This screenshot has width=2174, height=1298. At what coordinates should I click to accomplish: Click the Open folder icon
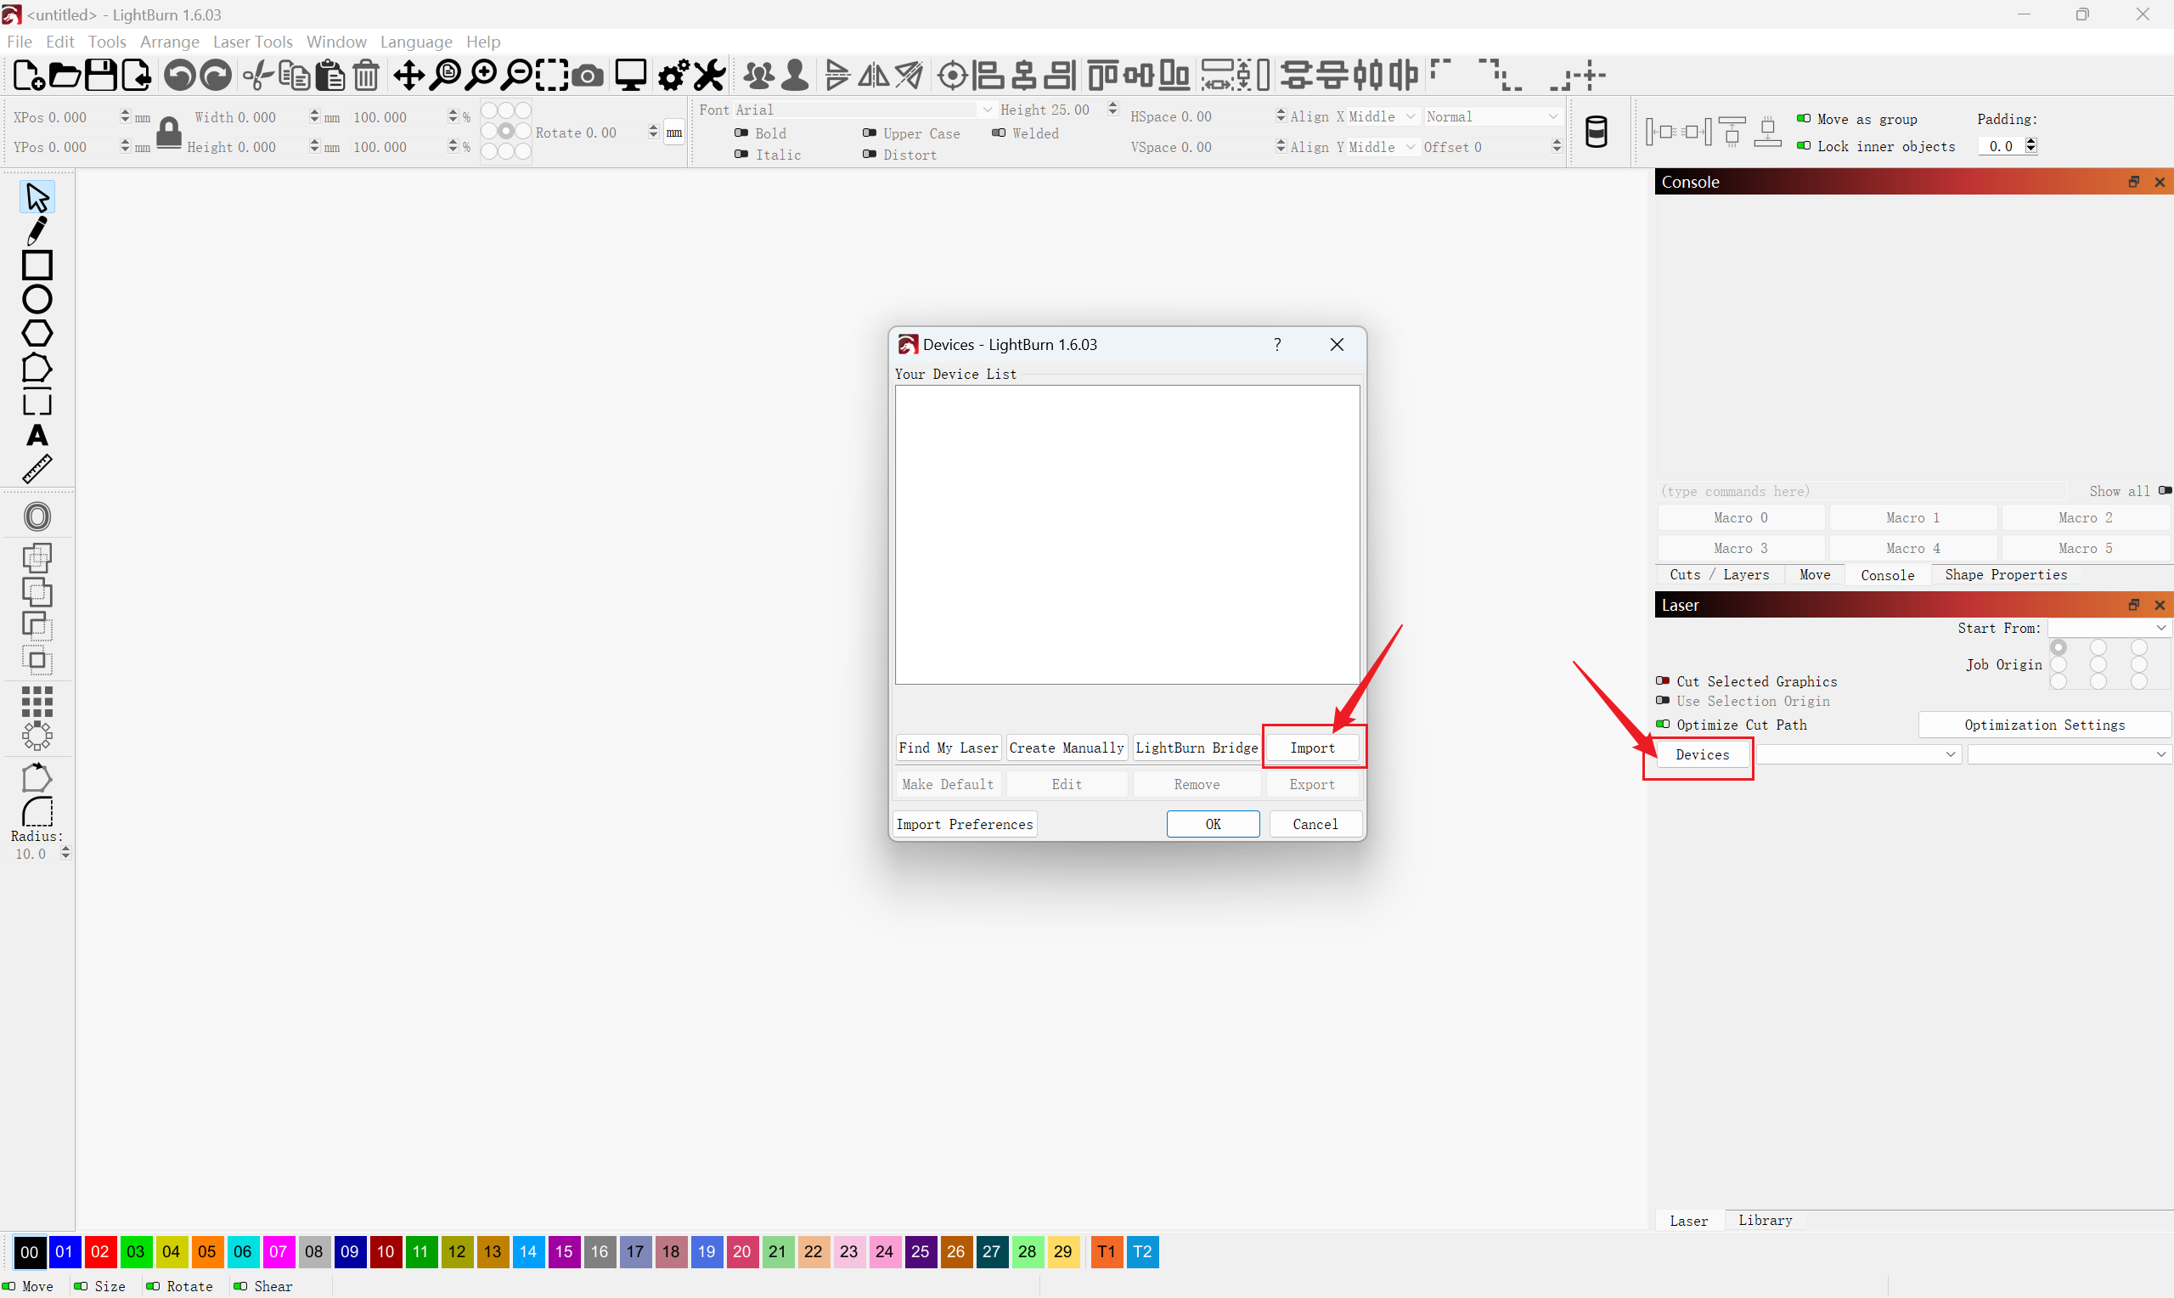coord(65,76)
